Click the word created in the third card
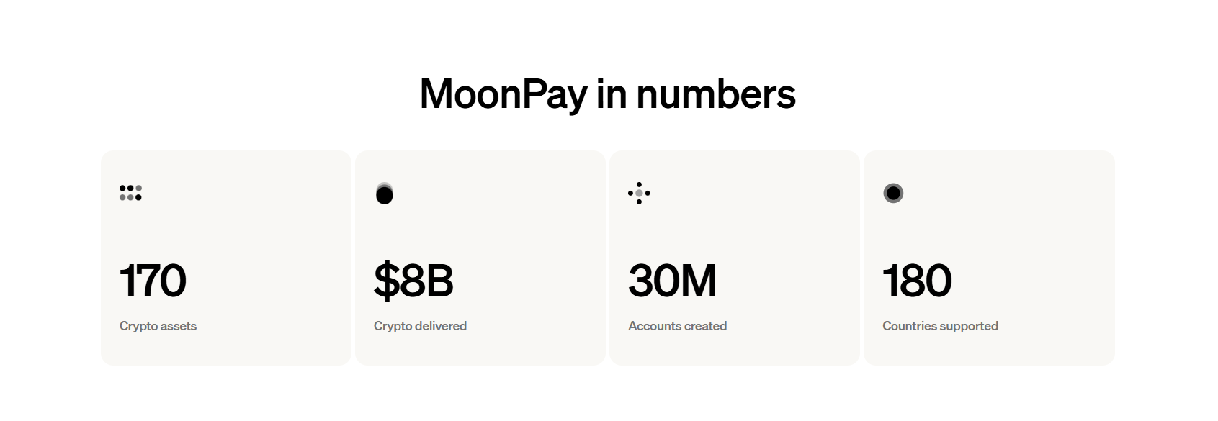 (x=705, y=326)
